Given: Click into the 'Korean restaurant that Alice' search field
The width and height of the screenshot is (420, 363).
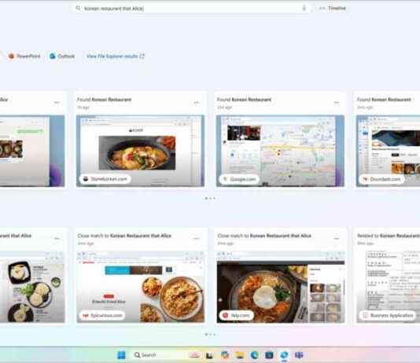Looking at the screenshot, I should tap(192, 9).
